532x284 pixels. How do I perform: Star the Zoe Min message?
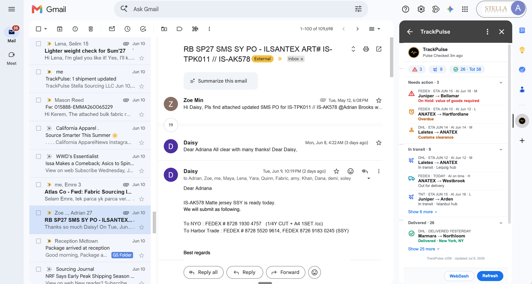(x=379, y=100)
